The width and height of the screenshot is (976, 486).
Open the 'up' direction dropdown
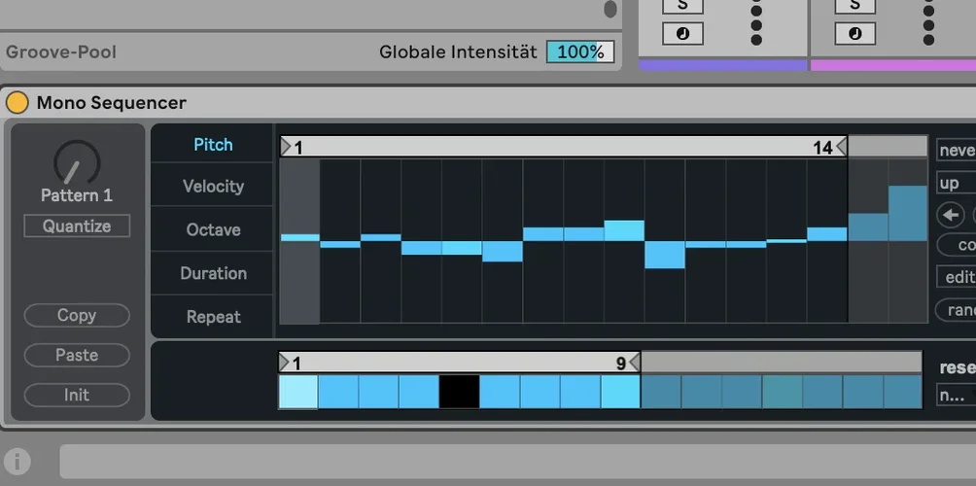coord(957,184)
